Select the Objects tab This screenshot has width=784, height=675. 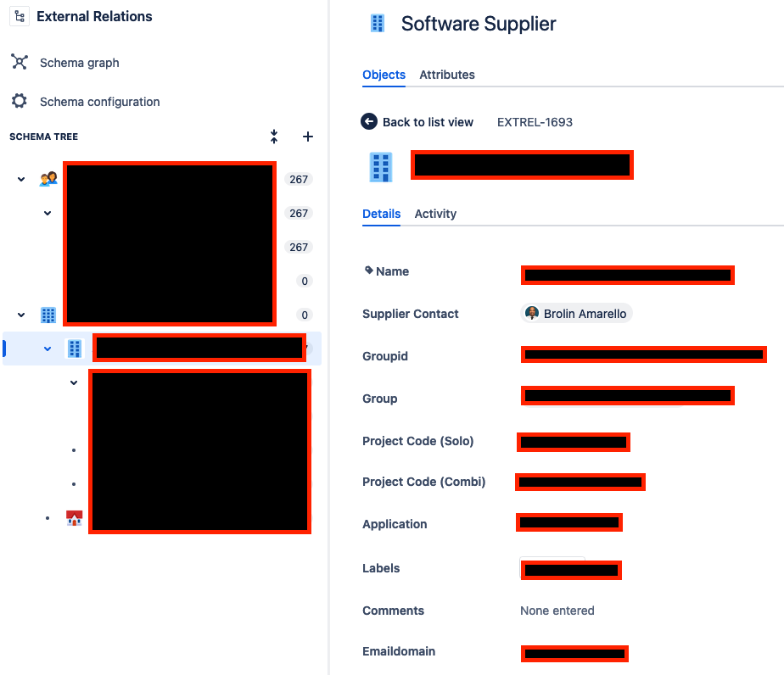pos(384,75)
